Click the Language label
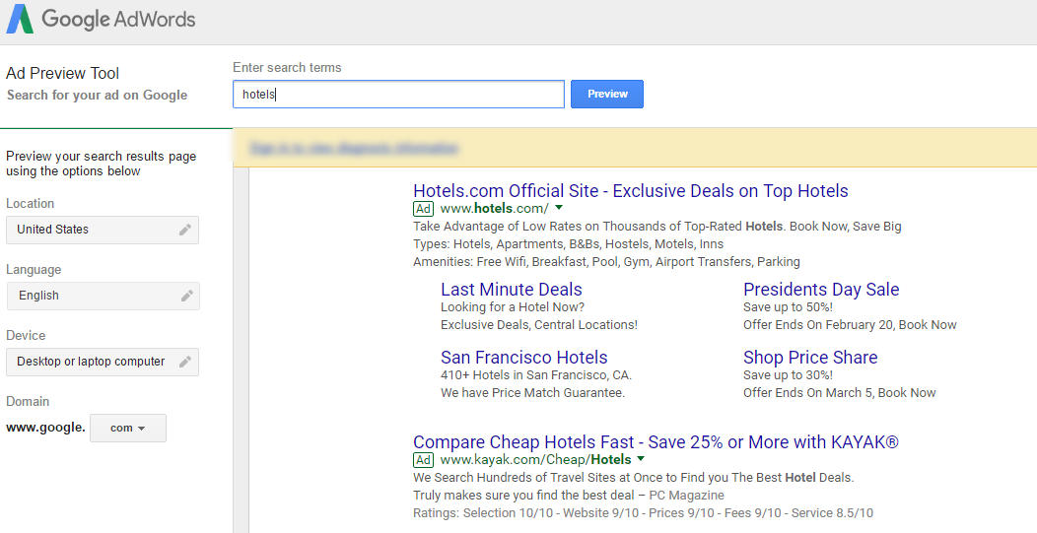Screen dimensions: 1037x533 pos(34,270)
